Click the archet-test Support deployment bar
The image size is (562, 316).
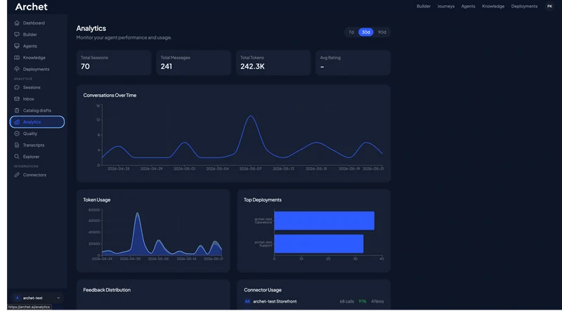tap(319, 244)
